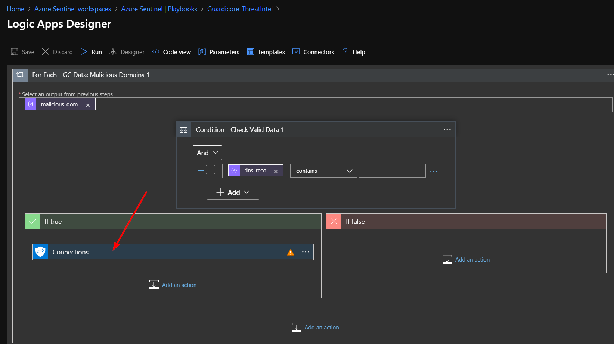Image resolution: width=614 pixels, height=344 pixels.
Task: Open Condition step ellipsis menu
Action: (x=447, y=129)
